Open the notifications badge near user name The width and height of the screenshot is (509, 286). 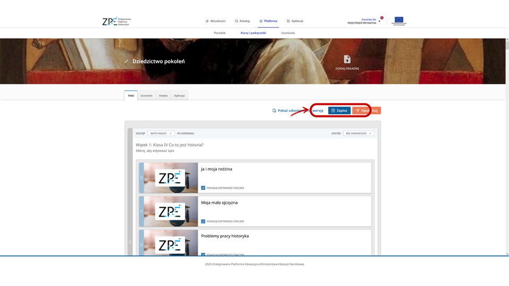click(x=382, y=18)
